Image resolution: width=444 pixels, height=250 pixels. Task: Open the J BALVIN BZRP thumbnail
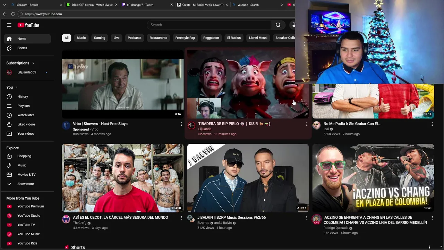click(248, 178)
